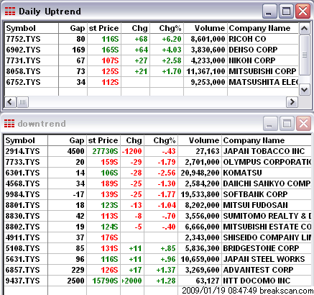
Task: Click NTT DOCOMO INC company name
Action: [x=257, y=281]
